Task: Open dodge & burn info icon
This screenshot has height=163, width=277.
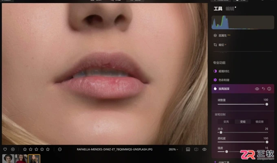Action: (269, 89)
